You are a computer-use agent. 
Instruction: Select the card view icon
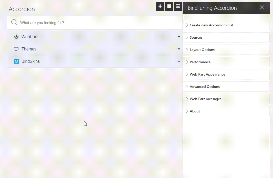[x=178, y=6]
